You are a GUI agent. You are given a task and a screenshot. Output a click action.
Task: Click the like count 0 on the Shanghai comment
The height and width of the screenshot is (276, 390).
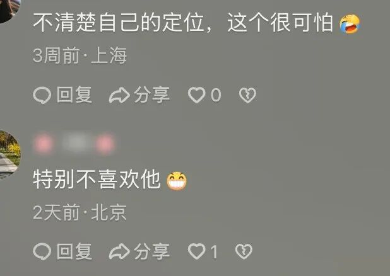216,95
